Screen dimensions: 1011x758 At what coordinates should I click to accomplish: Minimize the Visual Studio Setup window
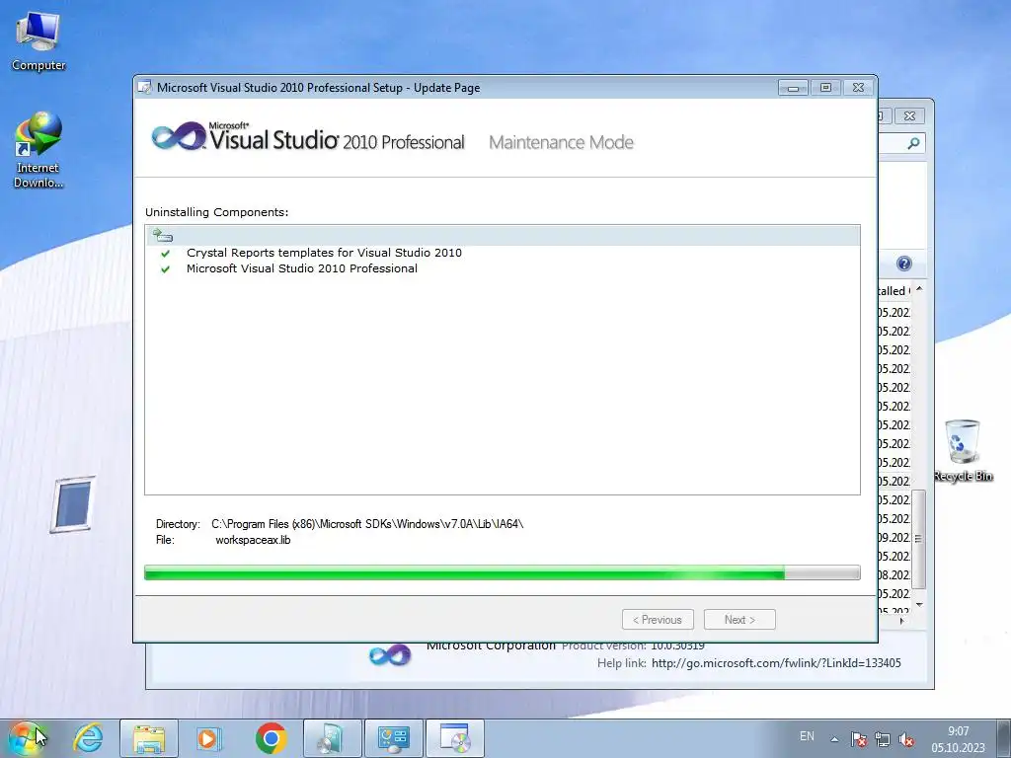793,88
